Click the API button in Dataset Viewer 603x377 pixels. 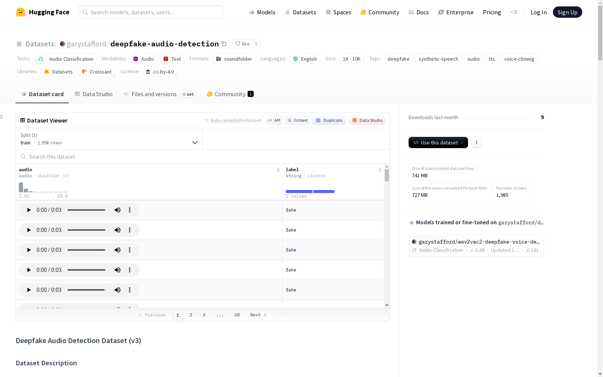(274, 120)
